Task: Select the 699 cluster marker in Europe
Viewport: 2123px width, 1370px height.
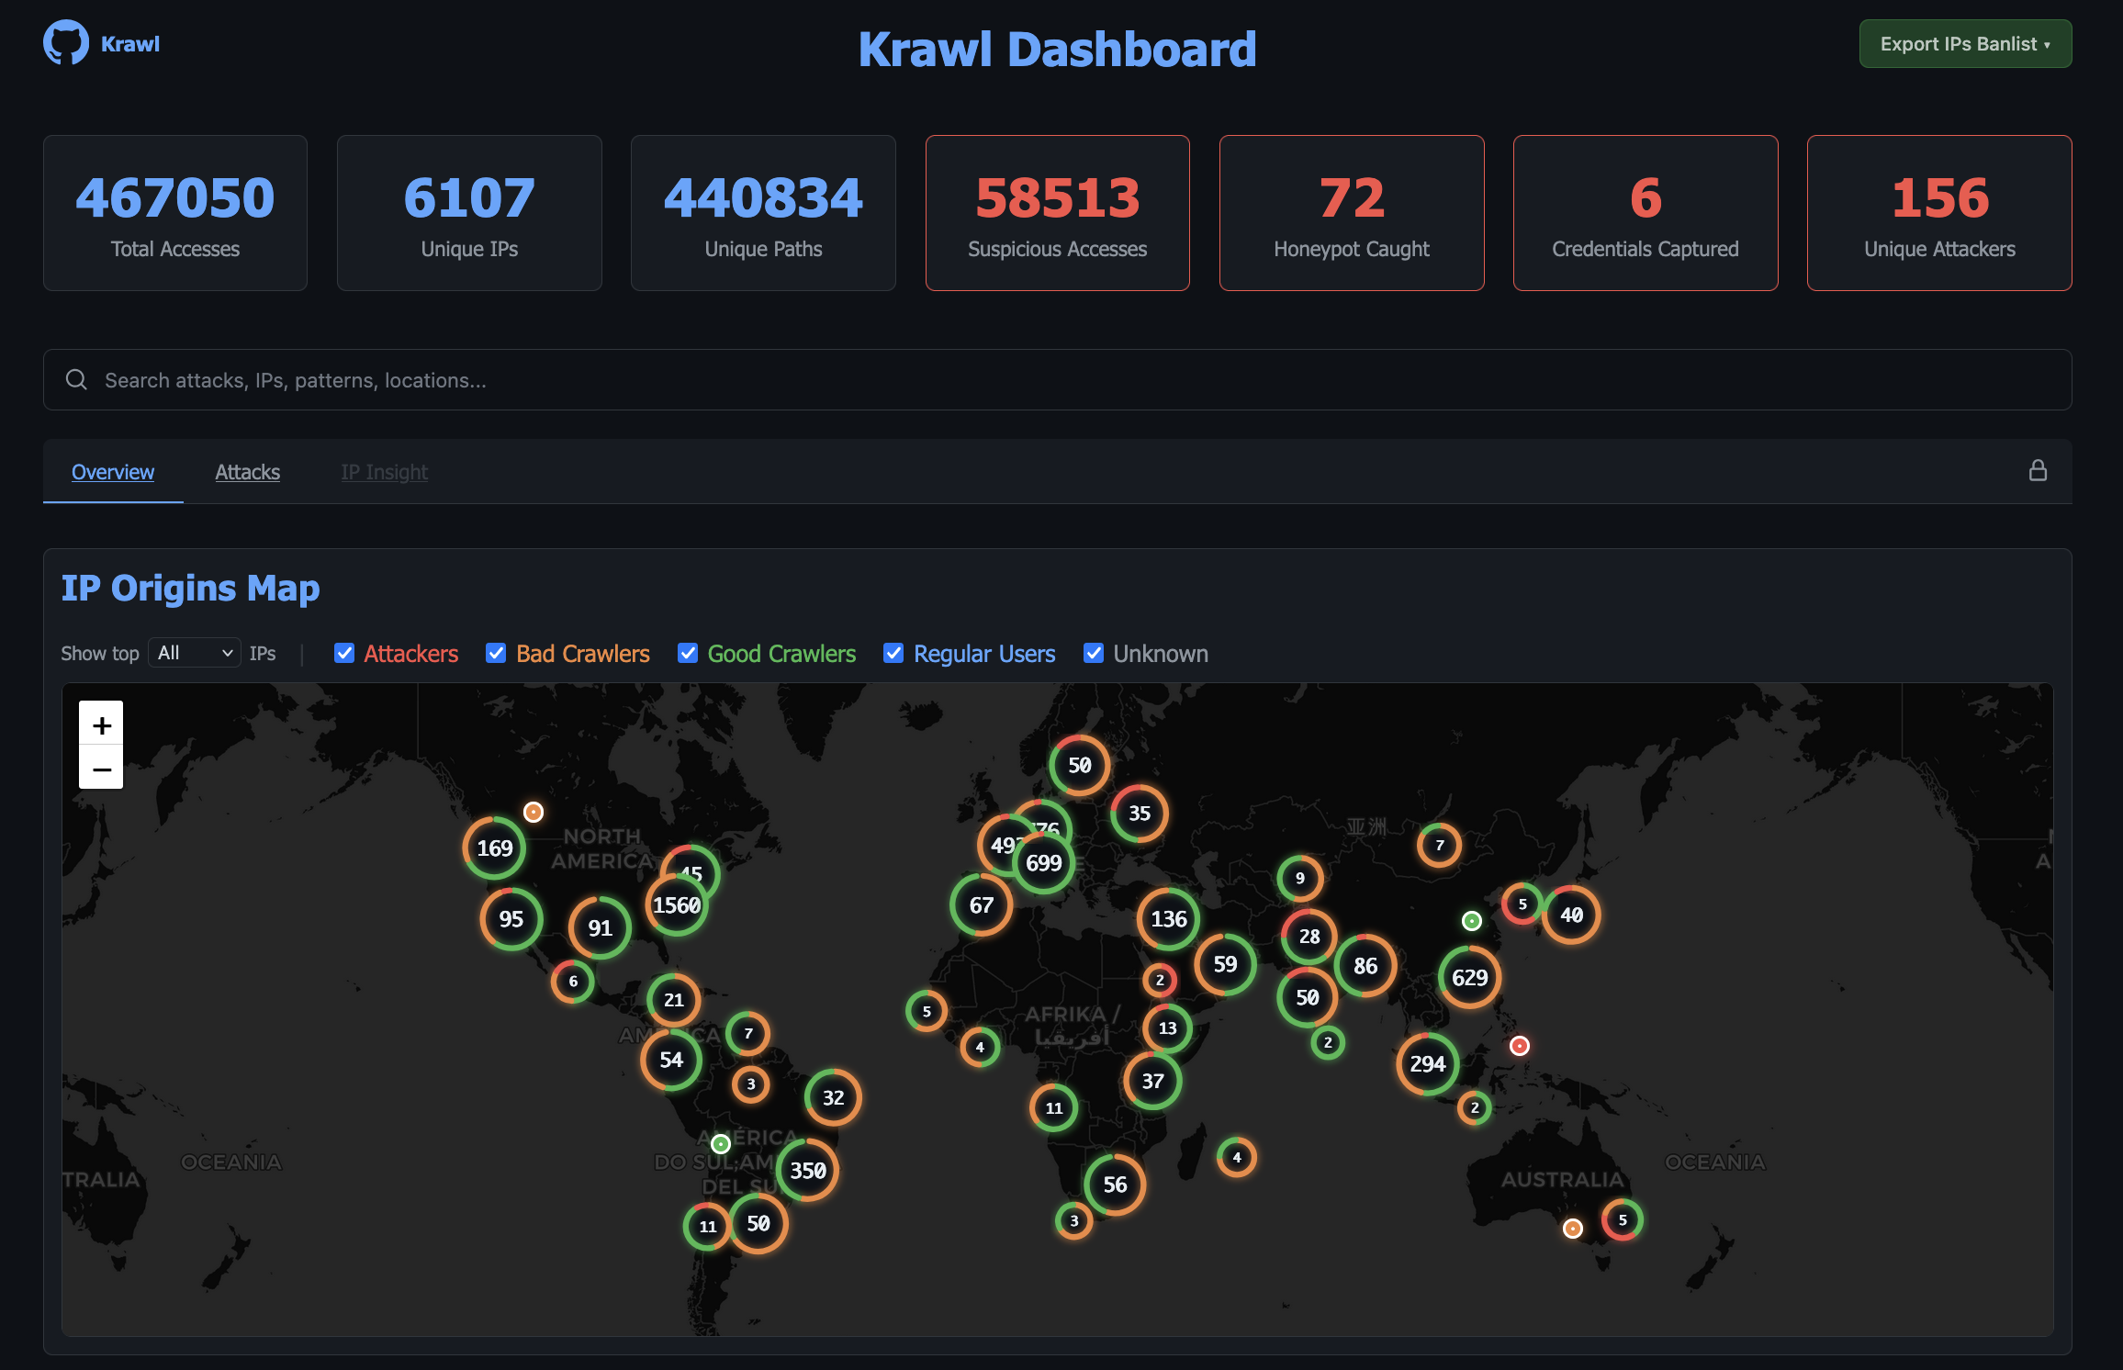Action: tap(1043, 862)
